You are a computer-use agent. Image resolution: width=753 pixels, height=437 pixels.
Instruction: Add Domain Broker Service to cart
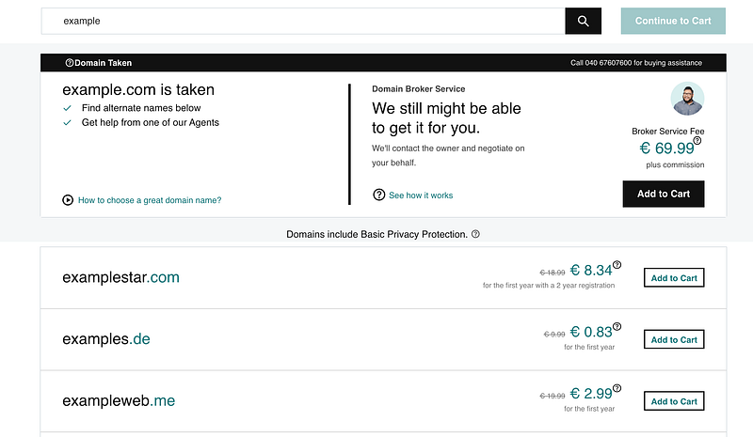tap(664, 194)
